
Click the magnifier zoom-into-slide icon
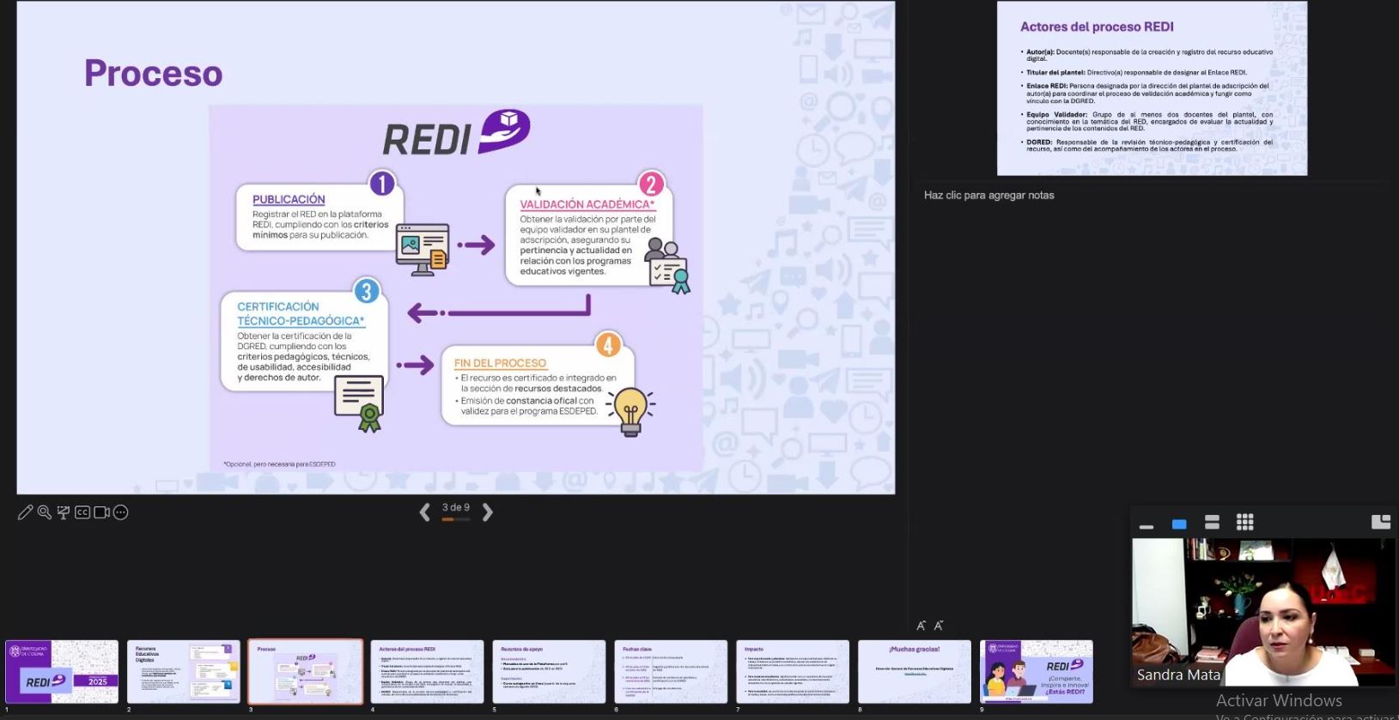(x=45, y=512)
